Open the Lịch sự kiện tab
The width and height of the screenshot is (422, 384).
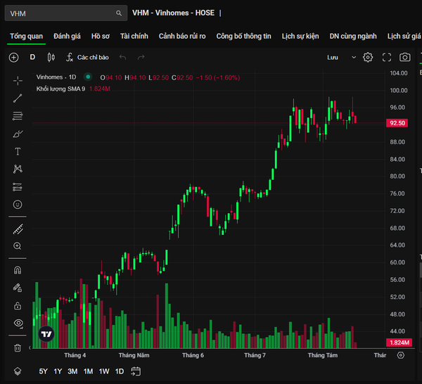click(300, 37)
